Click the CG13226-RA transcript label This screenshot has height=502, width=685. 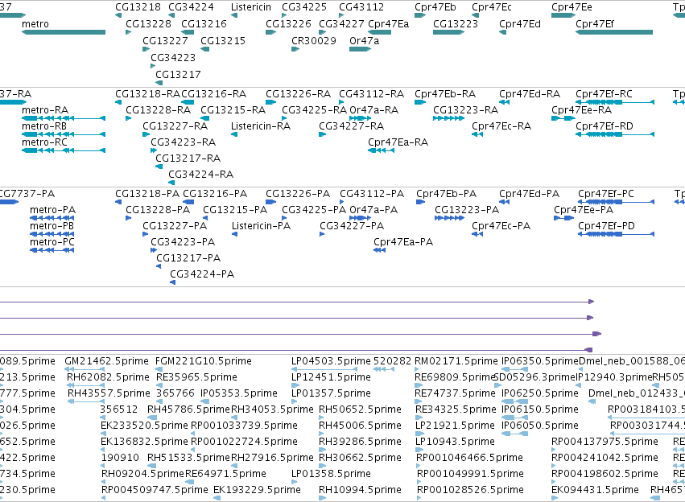298,94
